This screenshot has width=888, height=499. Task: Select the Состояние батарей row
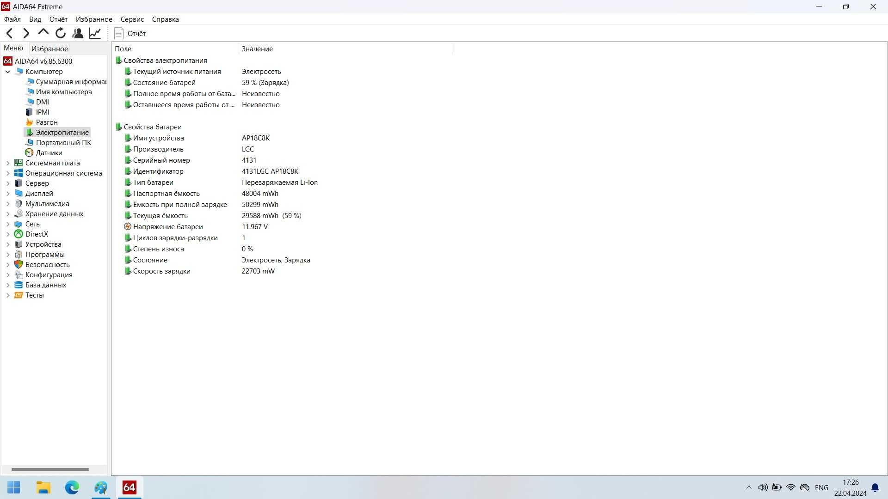(x=281, y=83)
